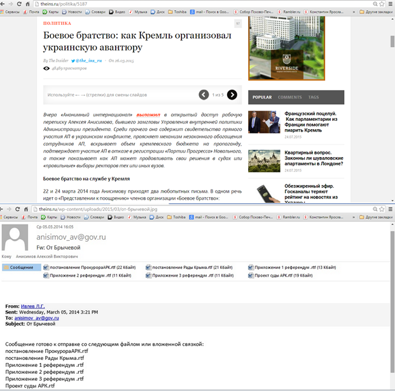The image size is (395, 391).
Task: Go to the previous slide arrow
Action: click(204, 95)
